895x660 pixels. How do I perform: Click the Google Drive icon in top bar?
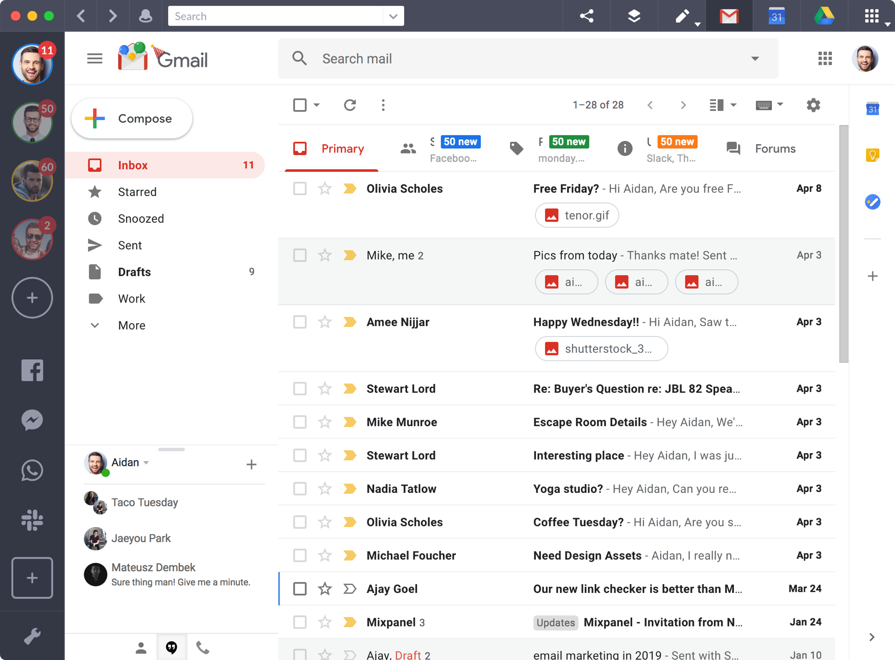[x=824, y=16]
